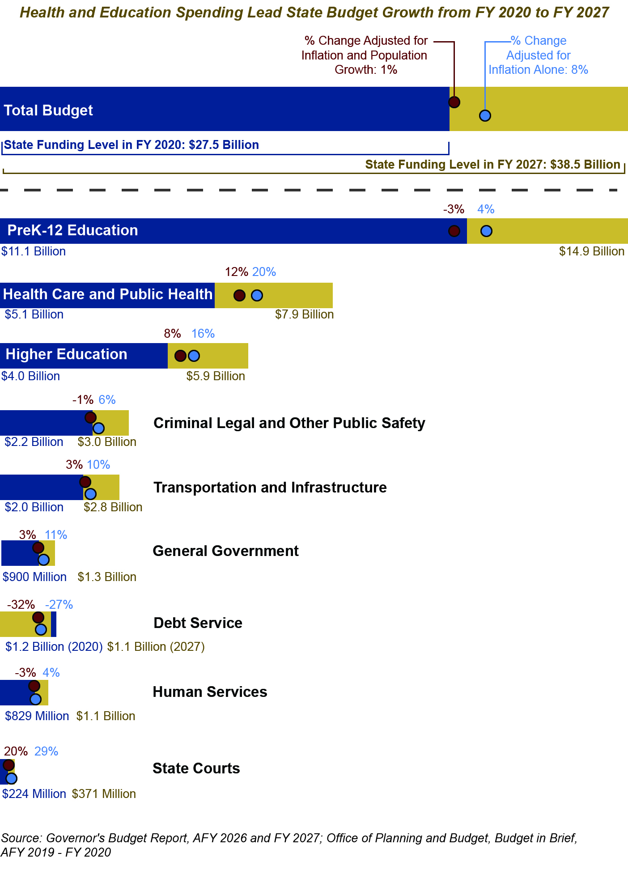Screen dimensions: 628x870
Task: Select the blue dot on Higher Education bar
Action: click(x=194, y=356)
